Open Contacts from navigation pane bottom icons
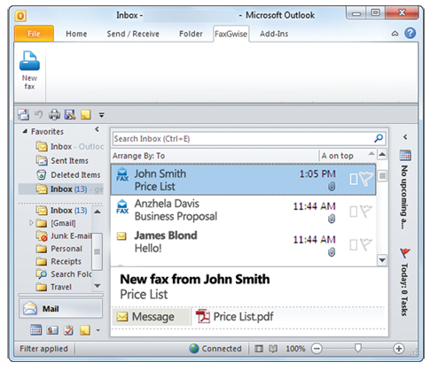 (52, 330)
